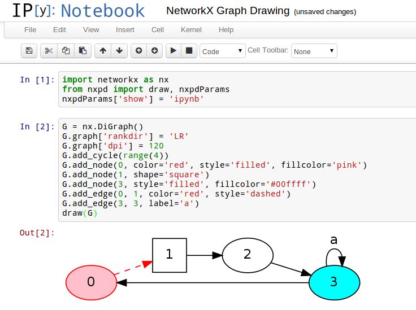Click into the In [1] import code cell
416x310 pixels.
[x=226, y=89]
